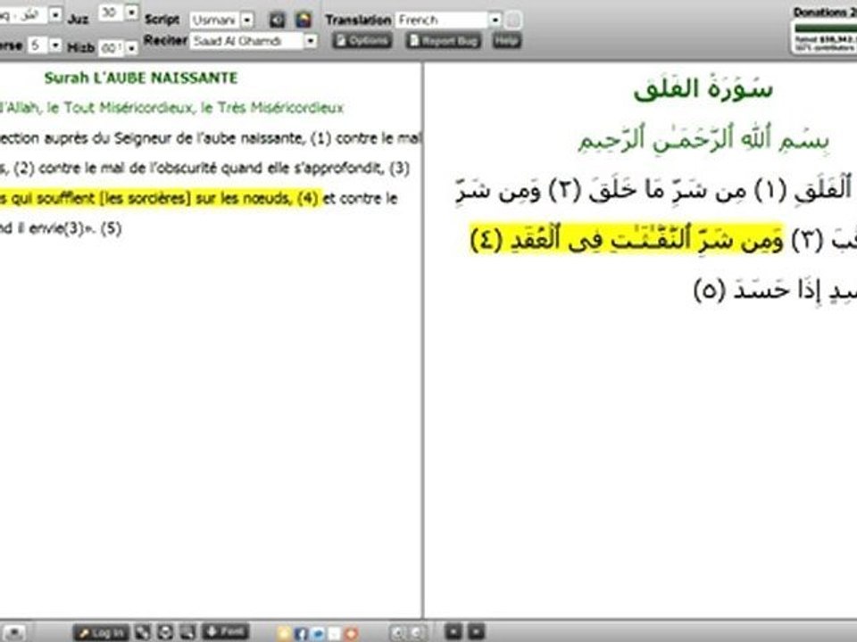Click the highlighted Arabic verse 4
Screen dimensions: 857x642
627,239
